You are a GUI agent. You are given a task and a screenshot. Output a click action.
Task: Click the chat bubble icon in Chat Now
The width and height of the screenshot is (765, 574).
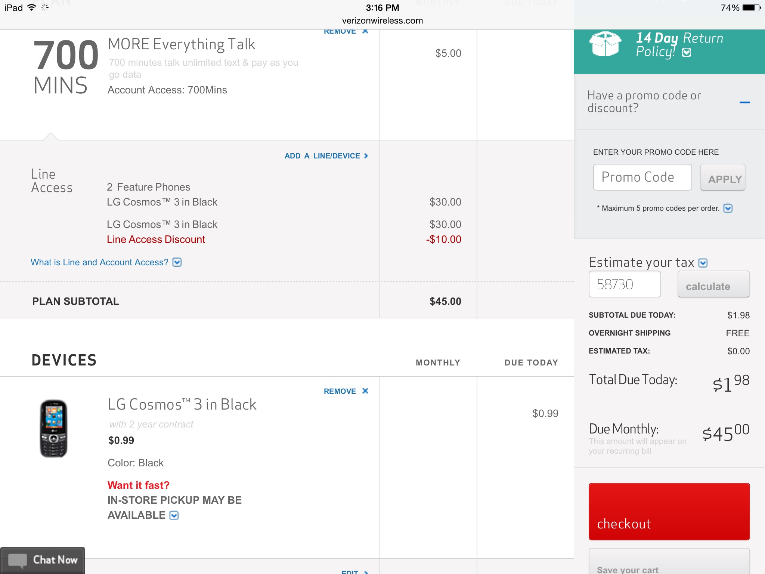(x=18, y=561)
